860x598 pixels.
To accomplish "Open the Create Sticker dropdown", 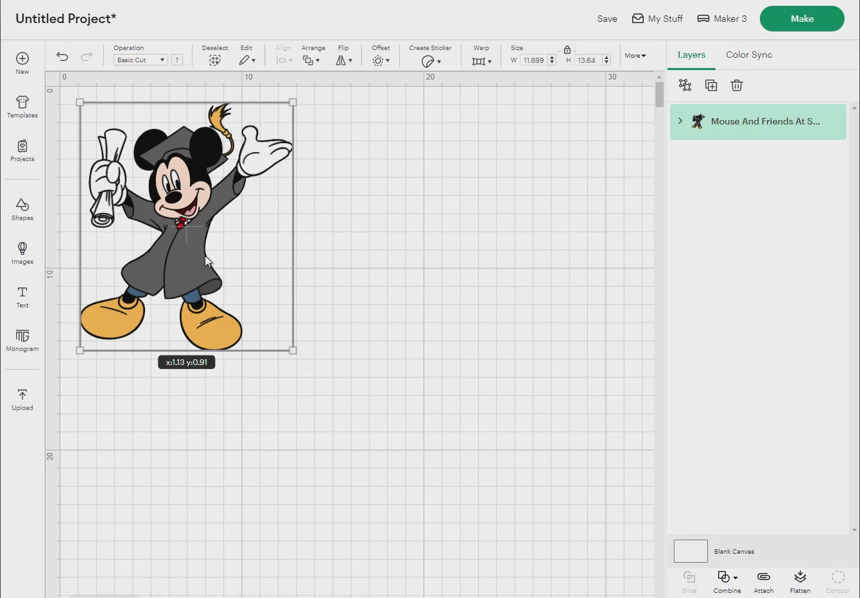I will point(431,61).
